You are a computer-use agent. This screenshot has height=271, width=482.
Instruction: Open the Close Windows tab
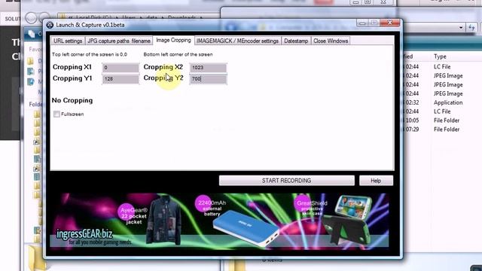(331, 41)
